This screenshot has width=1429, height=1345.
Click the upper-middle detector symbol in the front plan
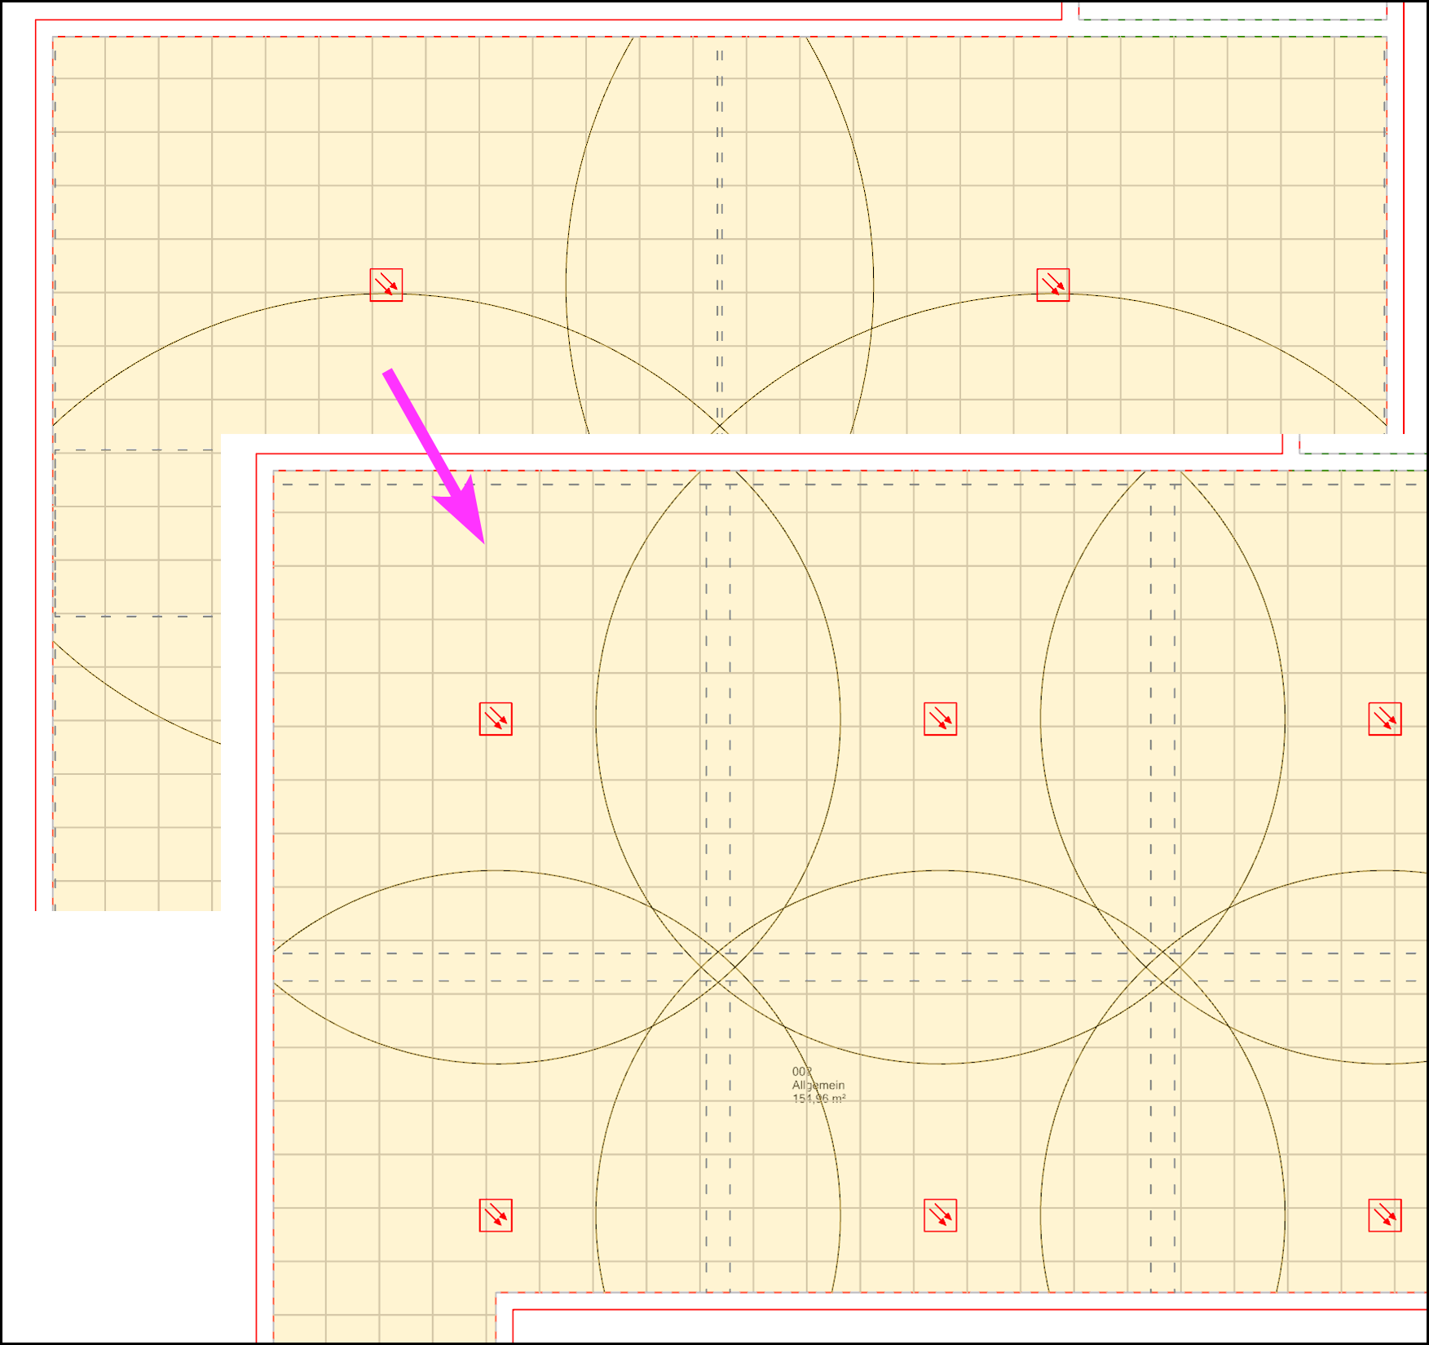pyautogui.click(x=940, y=719)
